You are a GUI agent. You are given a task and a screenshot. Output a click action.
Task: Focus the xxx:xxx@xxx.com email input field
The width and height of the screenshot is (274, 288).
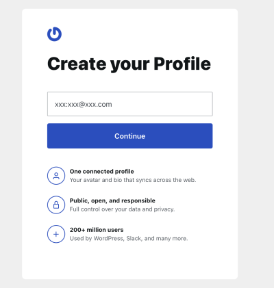(130, 104)
